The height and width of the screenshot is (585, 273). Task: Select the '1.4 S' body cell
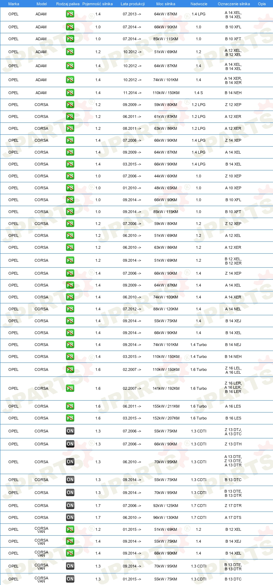tap(198, 93)
